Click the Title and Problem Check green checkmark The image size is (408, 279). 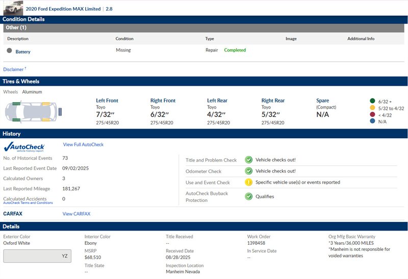[248, 160]
